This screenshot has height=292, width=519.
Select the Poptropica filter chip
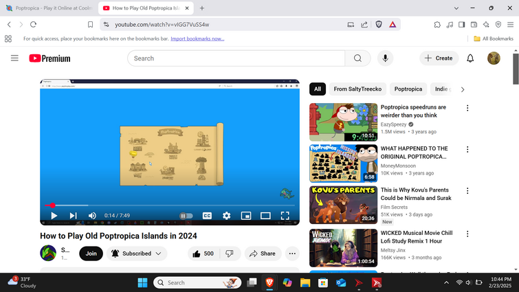(x=408, y=89)
